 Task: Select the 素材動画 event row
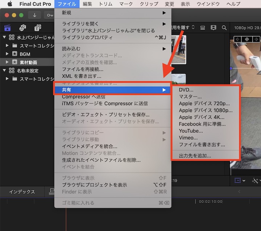point(27,62)
